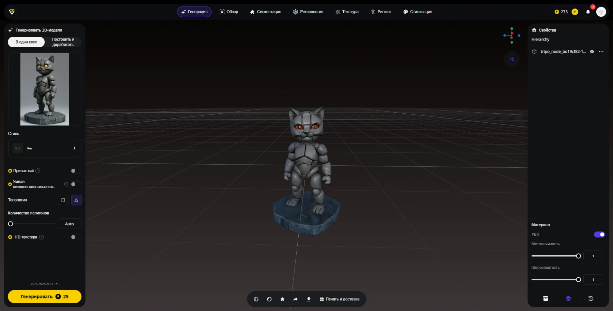Click the yellow plus add credits icon
Viewport: 613px width, 311px height.
click(x=575, y=12)
